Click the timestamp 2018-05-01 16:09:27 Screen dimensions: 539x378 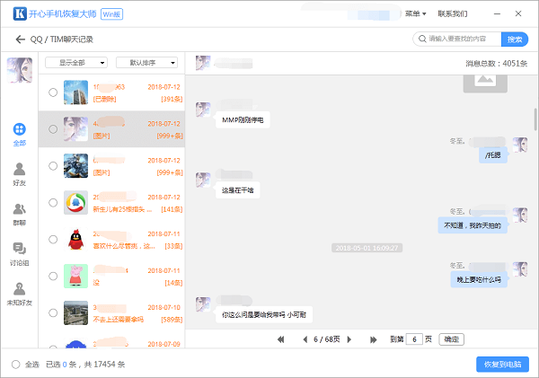pos(367,248)
